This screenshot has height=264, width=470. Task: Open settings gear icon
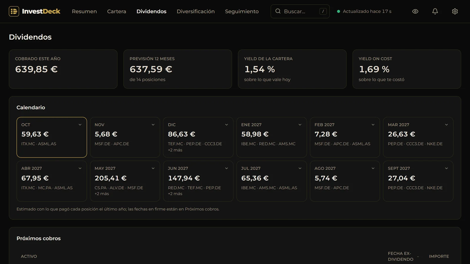[x=455, y=11]
